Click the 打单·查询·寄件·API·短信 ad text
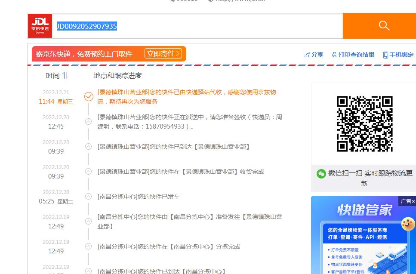This screenshot has width=416, height=274. tap(357, 237)
